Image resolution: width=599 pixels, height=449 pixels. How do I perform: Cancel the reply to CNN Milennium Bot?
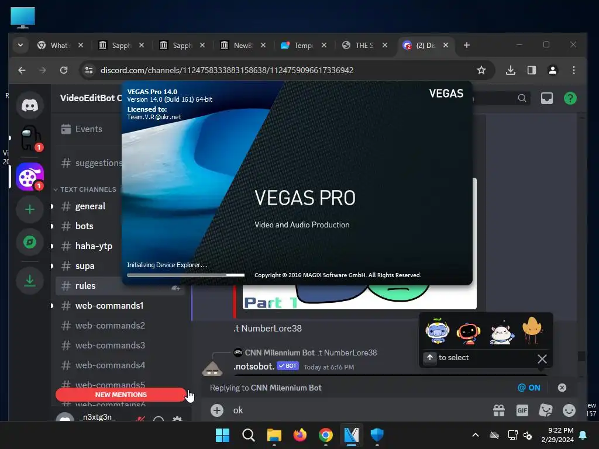pos(562,388)
